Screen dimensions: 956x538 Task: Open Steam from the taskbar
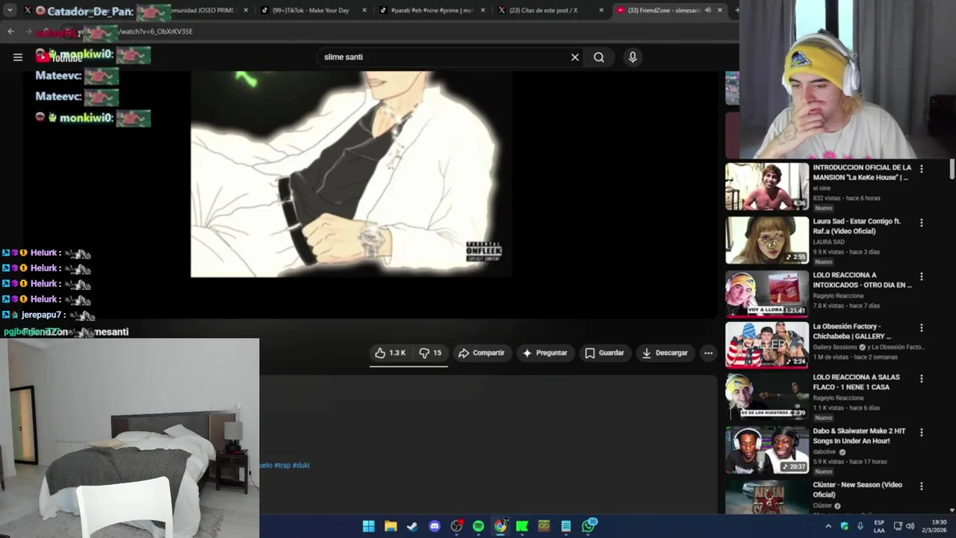412,526
